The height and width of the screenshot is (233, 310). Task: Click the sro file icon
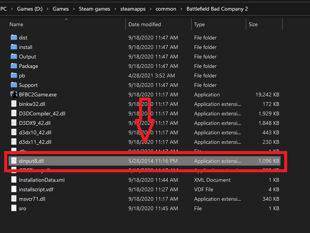coord(14,208)
